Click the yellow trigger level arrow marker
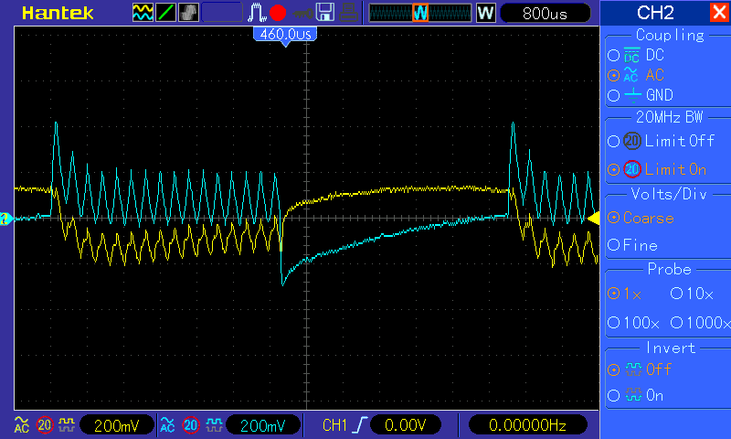This screenshot has height=439, width=731. click(593, 218)
